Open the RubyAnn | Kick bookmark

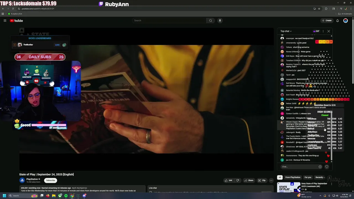(x=15, y=14)
